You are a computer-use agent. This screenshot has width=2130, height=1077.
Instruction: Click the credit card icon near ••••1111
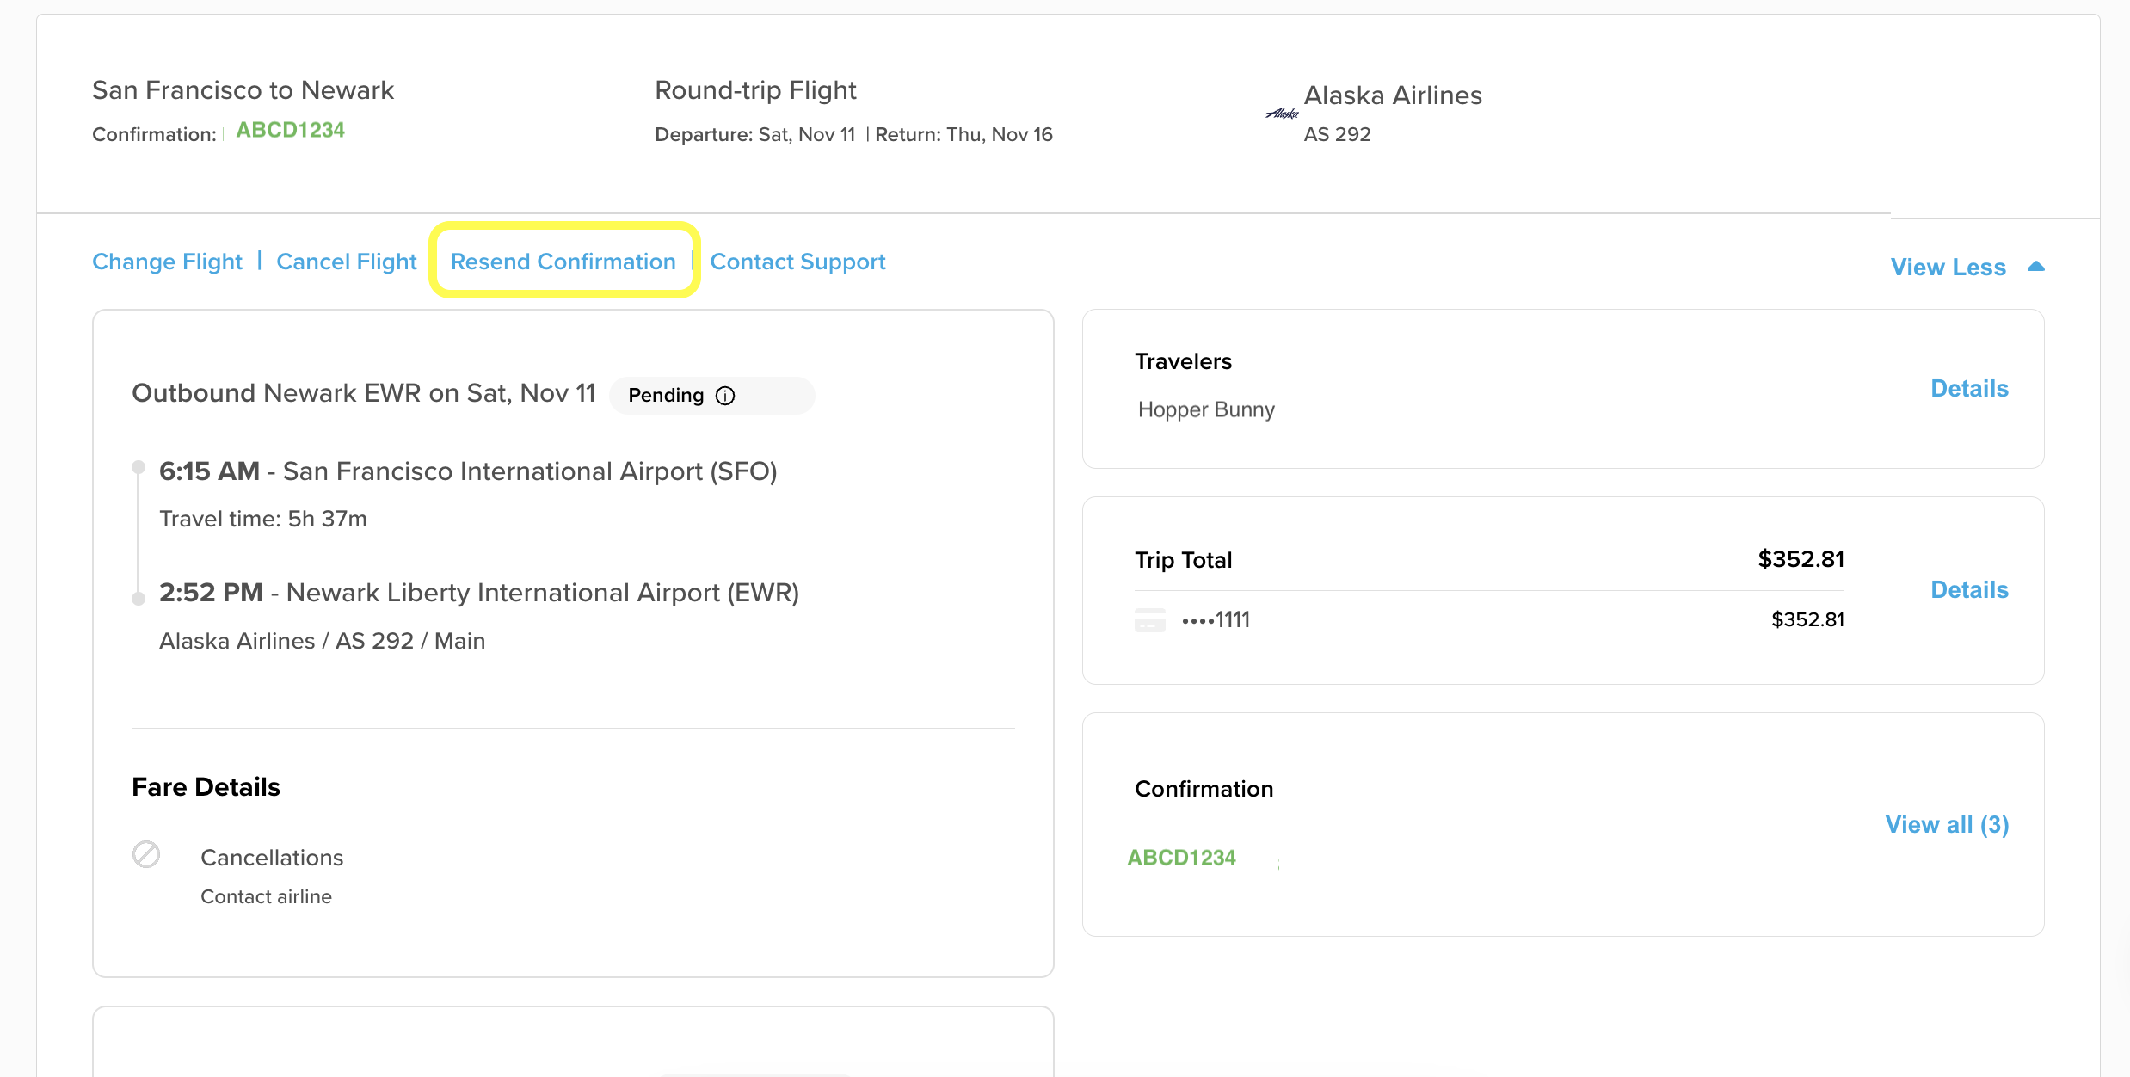coord(1149,620)
